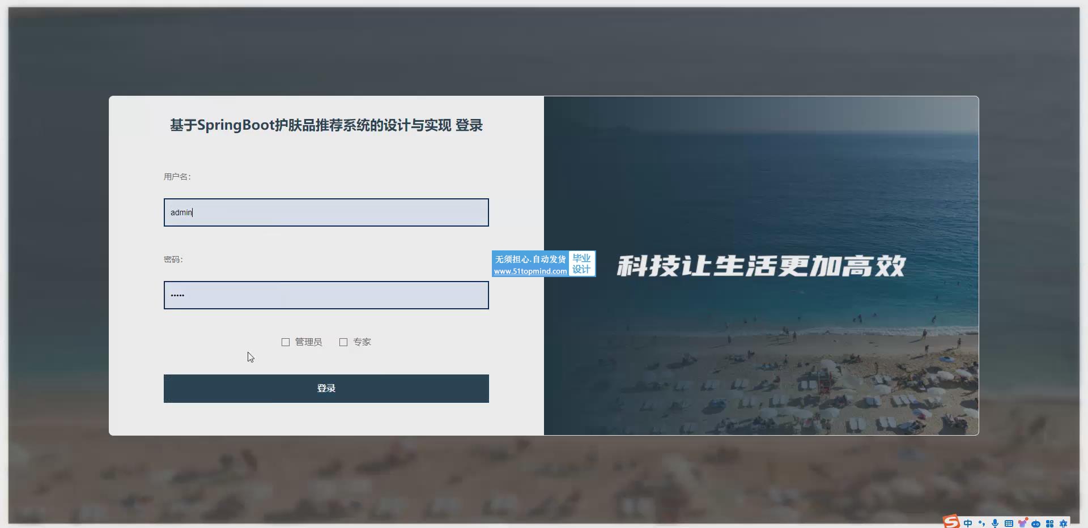Click the 用户名: label
Image resolution: width=1088 pixels, height=528 pixels.
click(177, 177)
